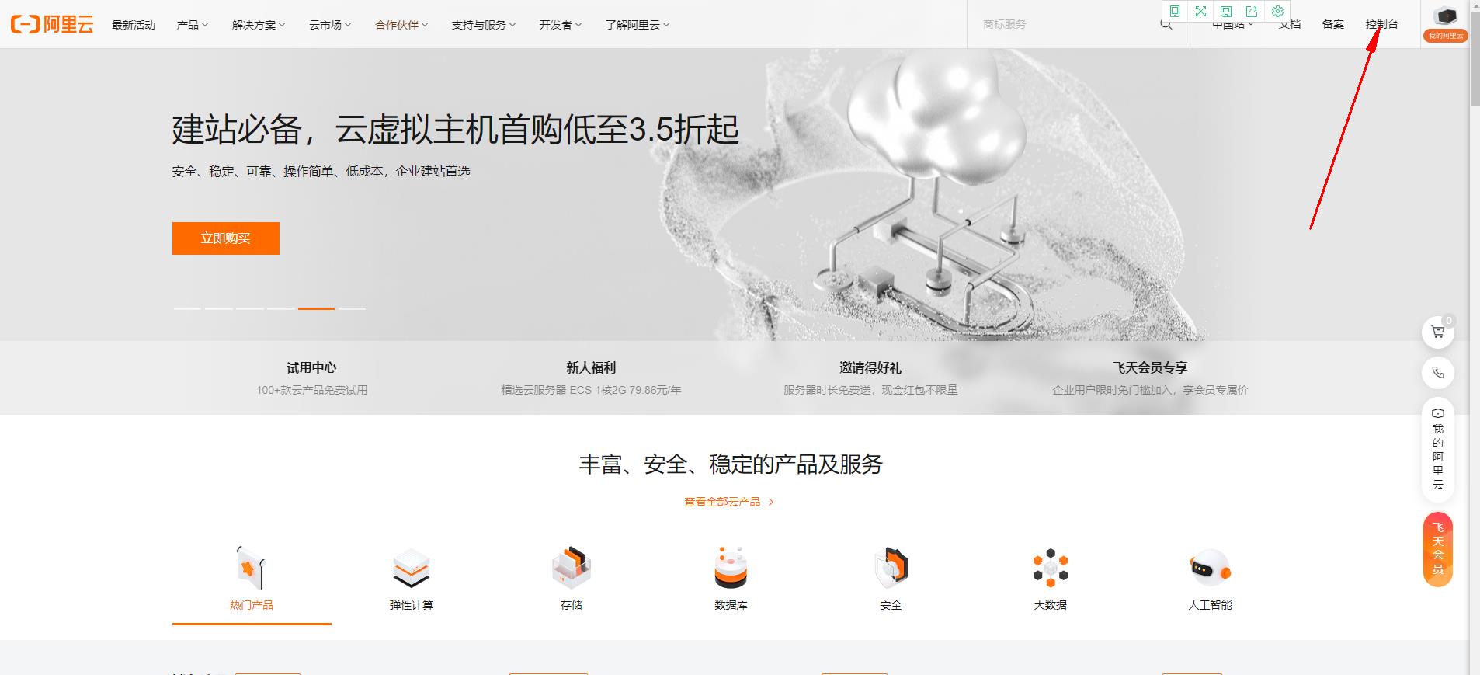Select the fourth carousel indicator
The width and height of the screenshot is (1480, 675).
coord(281,308)
